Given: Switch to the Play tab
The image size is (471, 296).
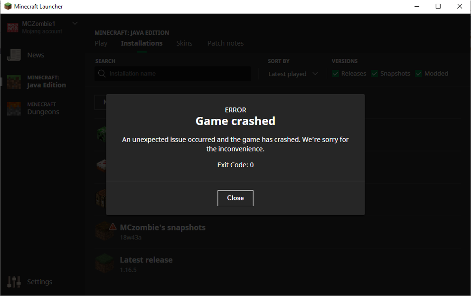Looking at the screenshot, I should 101,43.
